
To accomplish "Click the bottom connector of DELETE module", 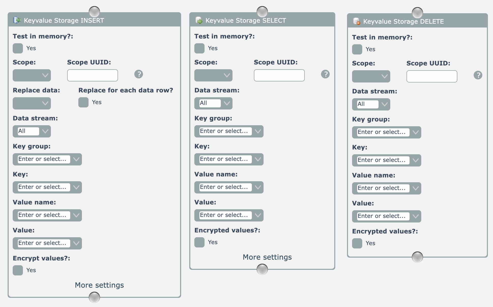I will tap(417, 257).
